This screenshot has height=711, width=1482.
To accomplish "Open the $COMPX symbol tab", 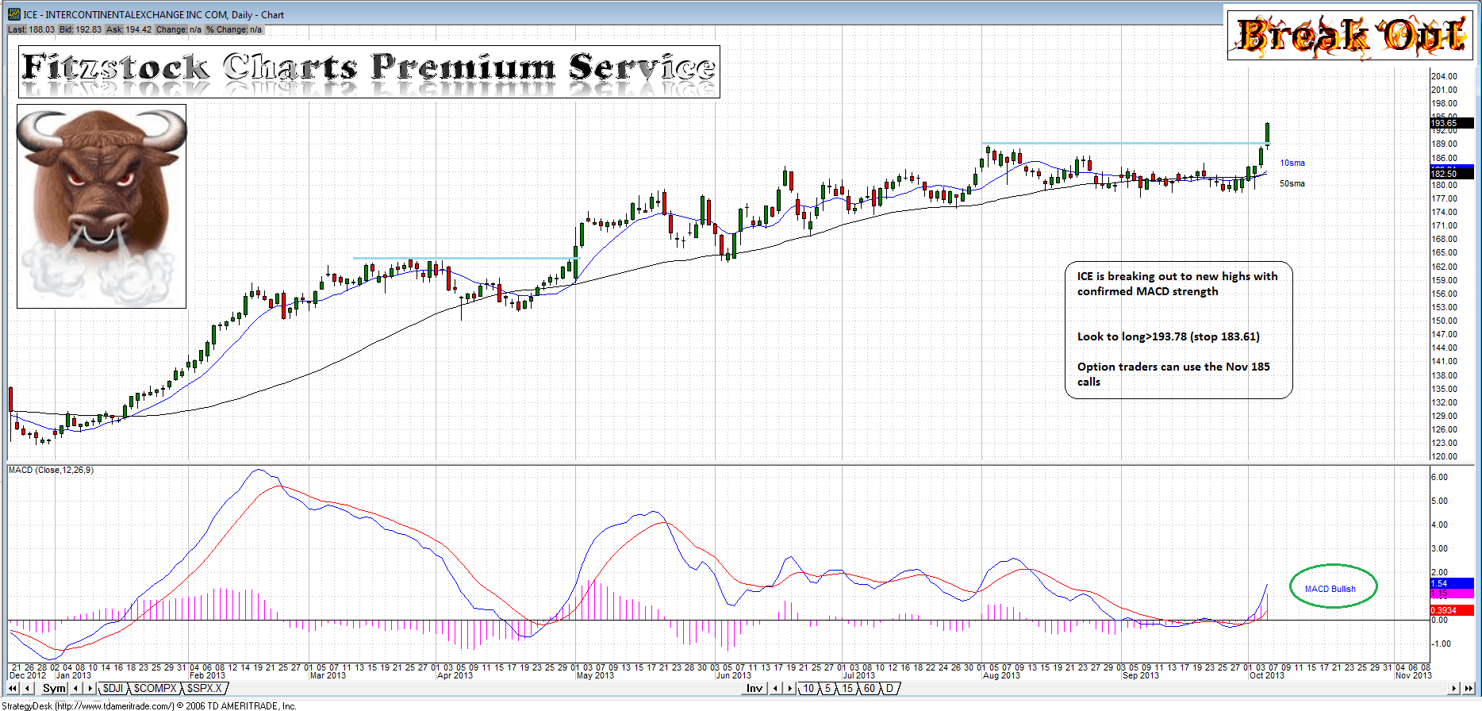I will [x=154, y=689].
